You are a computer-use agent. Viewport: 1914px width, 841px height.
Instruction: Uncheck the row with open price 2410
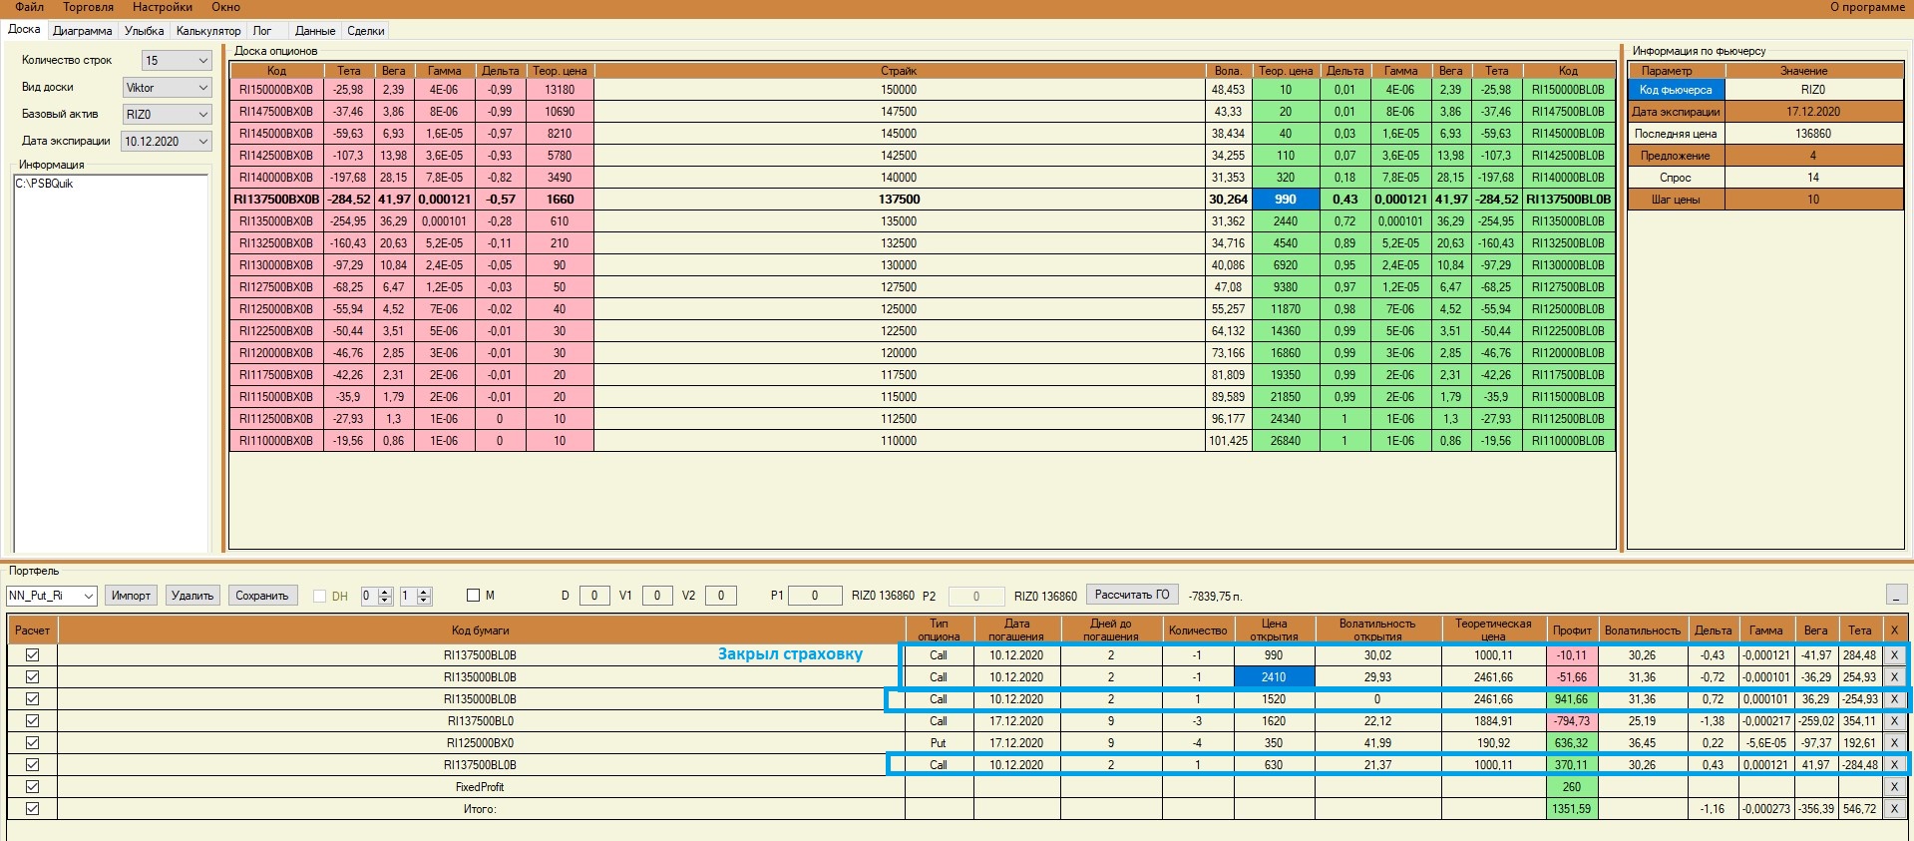tap(32, 677)
